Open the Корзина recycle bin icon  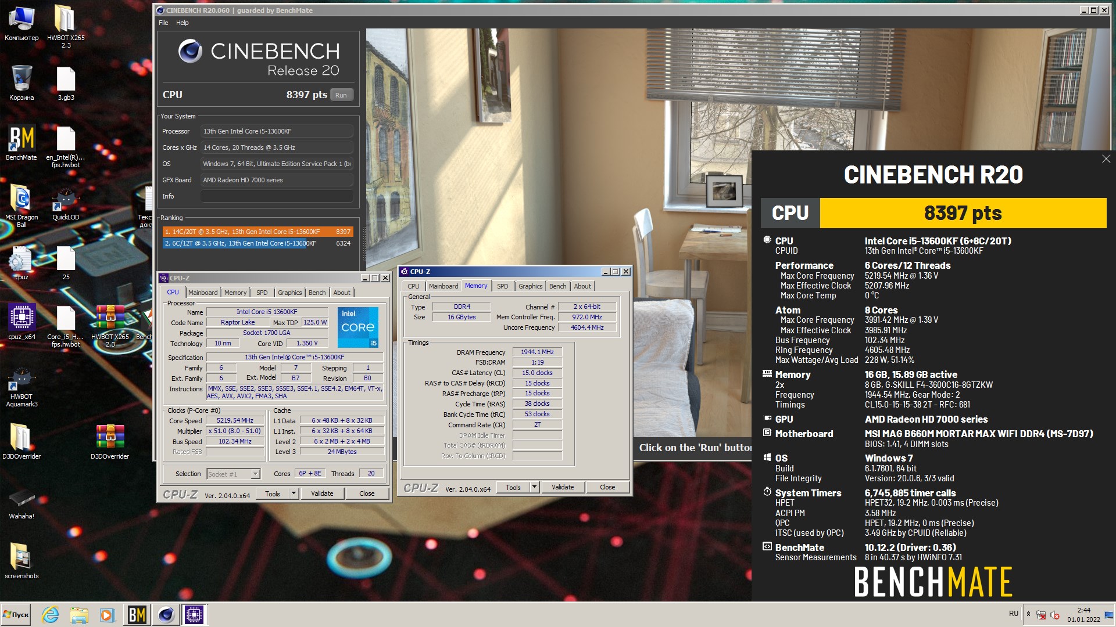coord(22,83)
